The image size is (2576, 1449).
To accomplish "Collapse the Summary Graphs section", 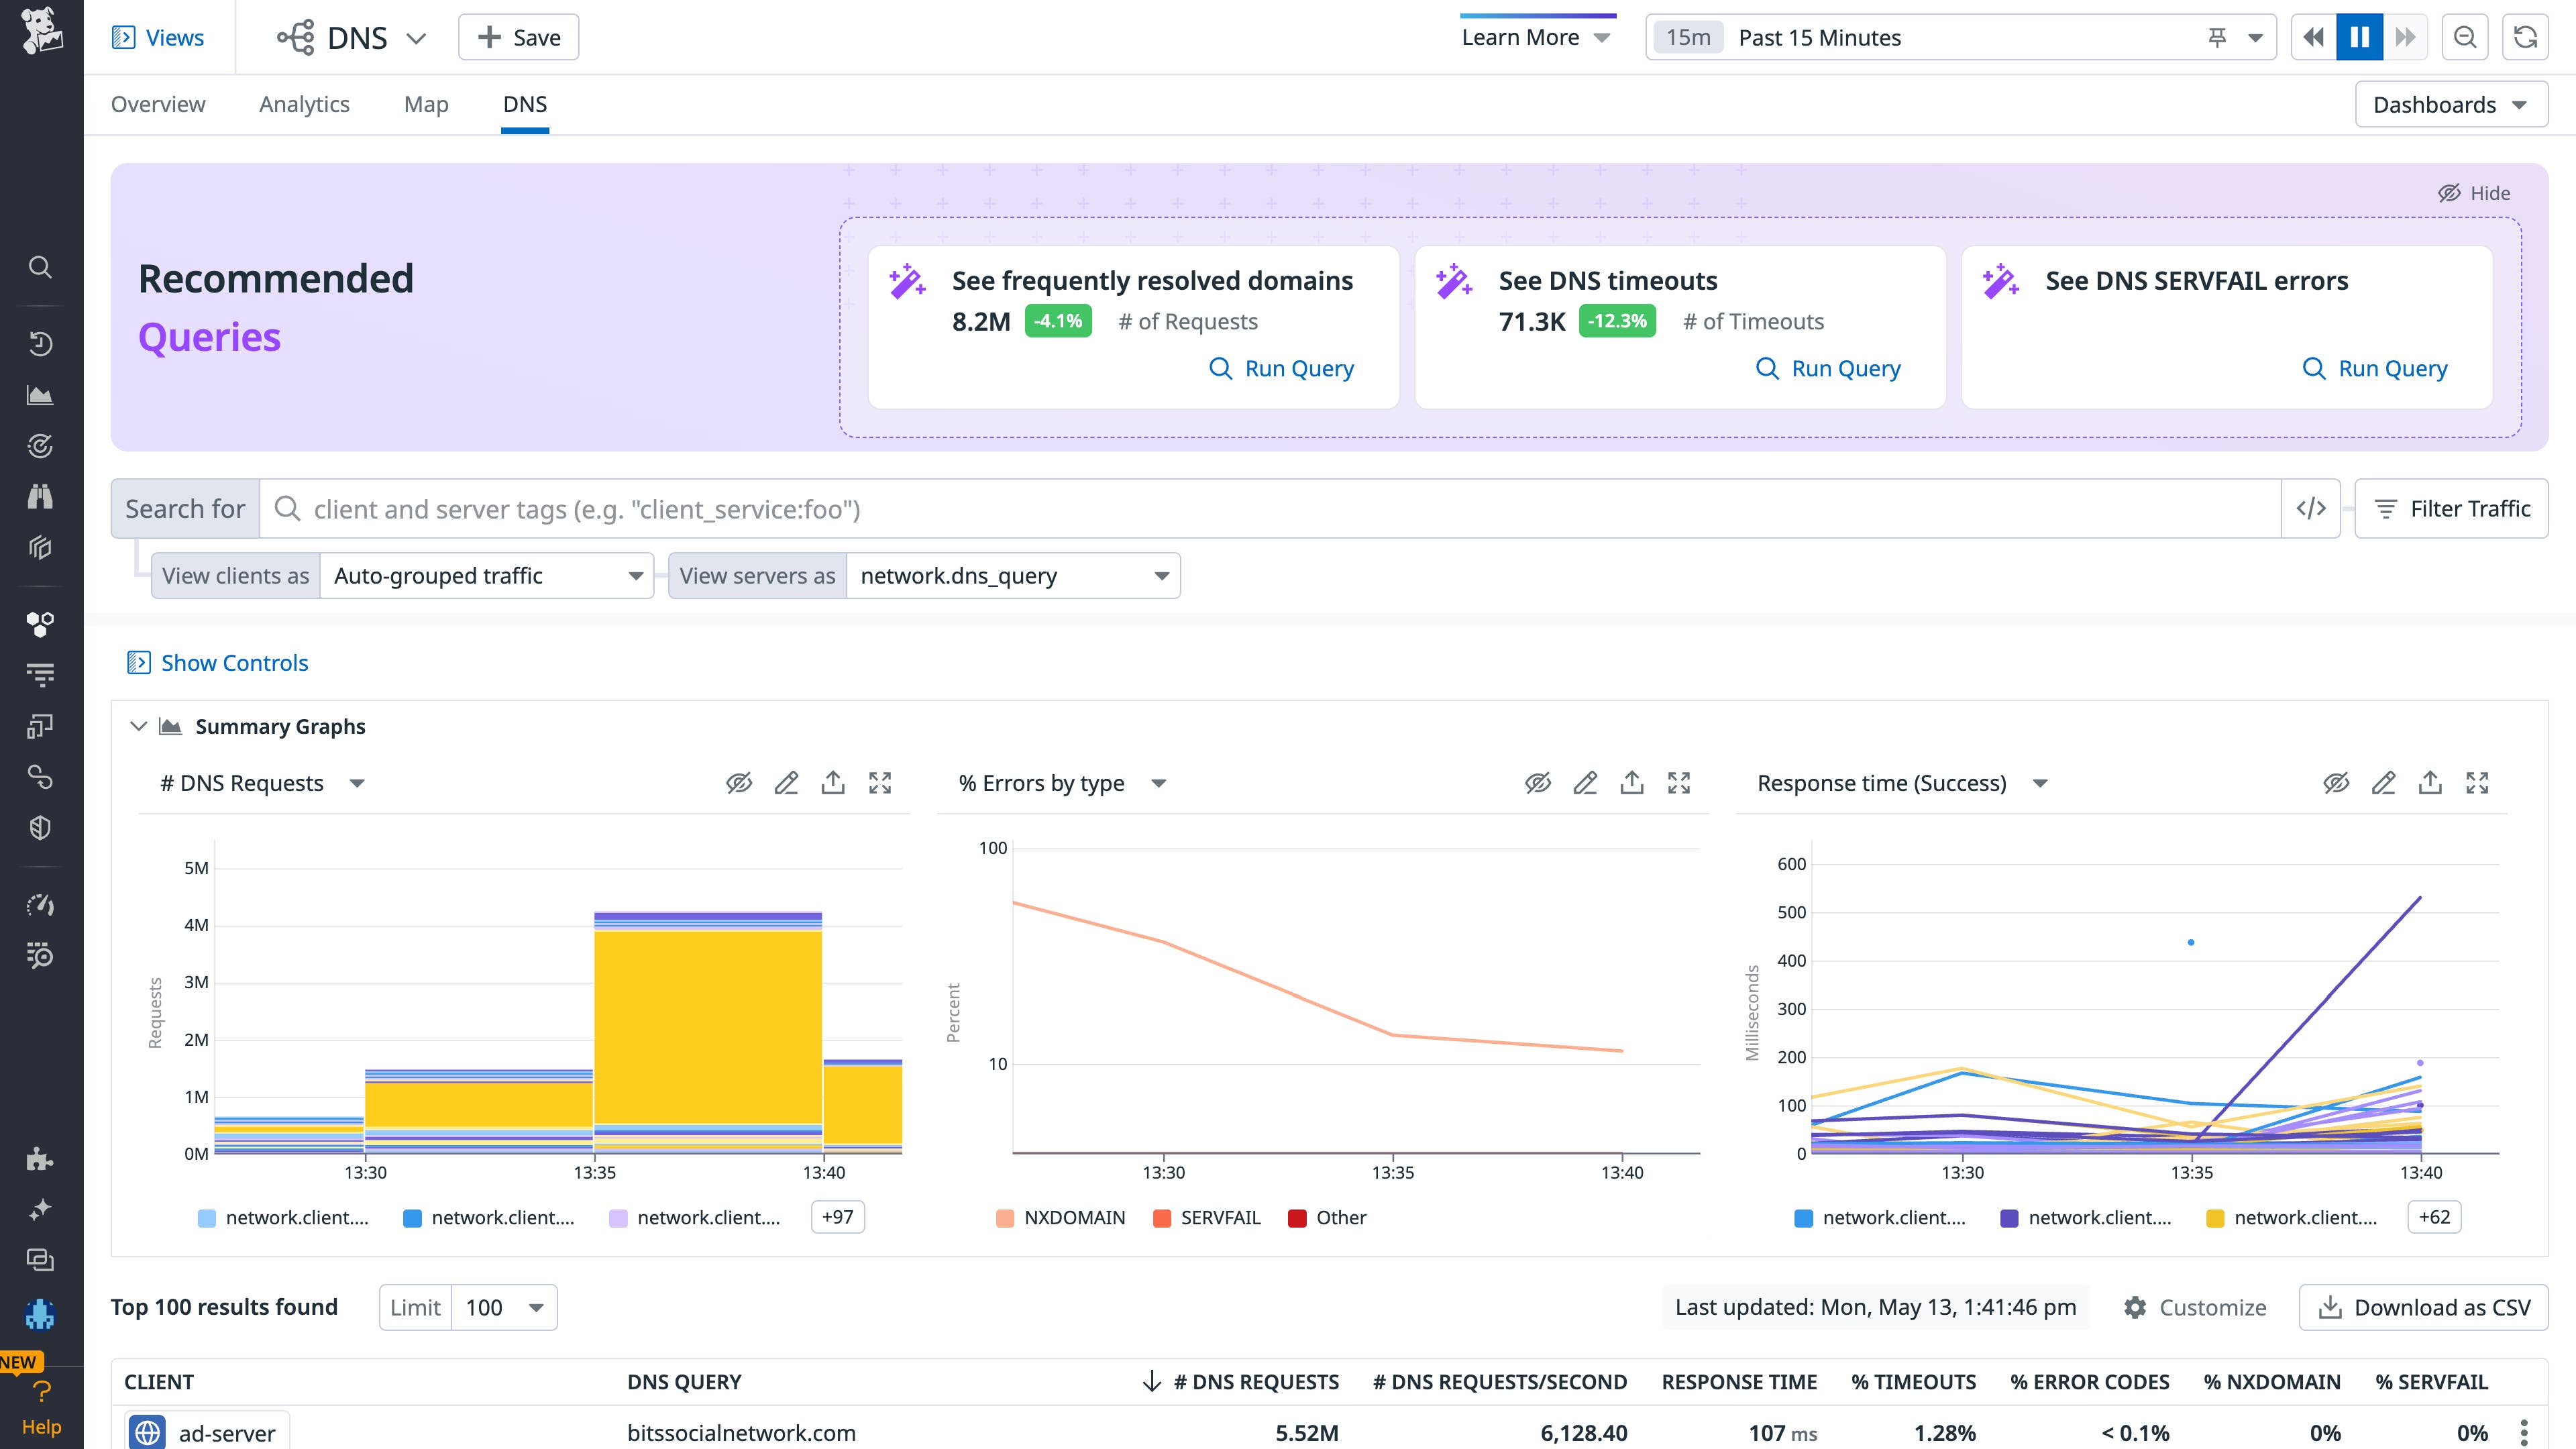I will point(140,726).
